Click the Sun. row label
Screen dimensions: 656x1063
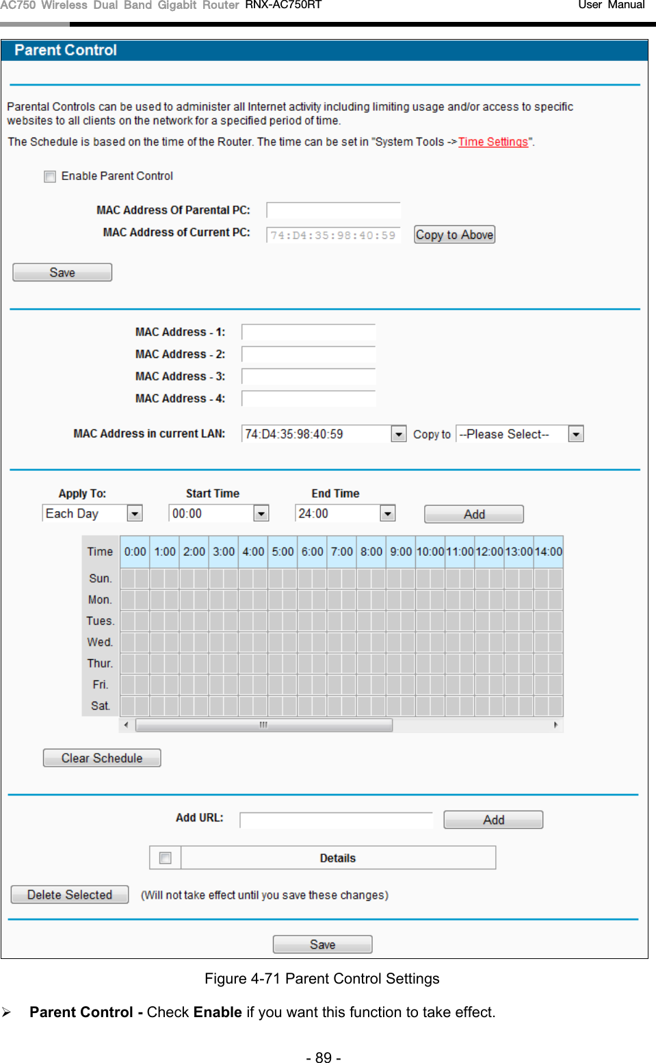point(101,578)
